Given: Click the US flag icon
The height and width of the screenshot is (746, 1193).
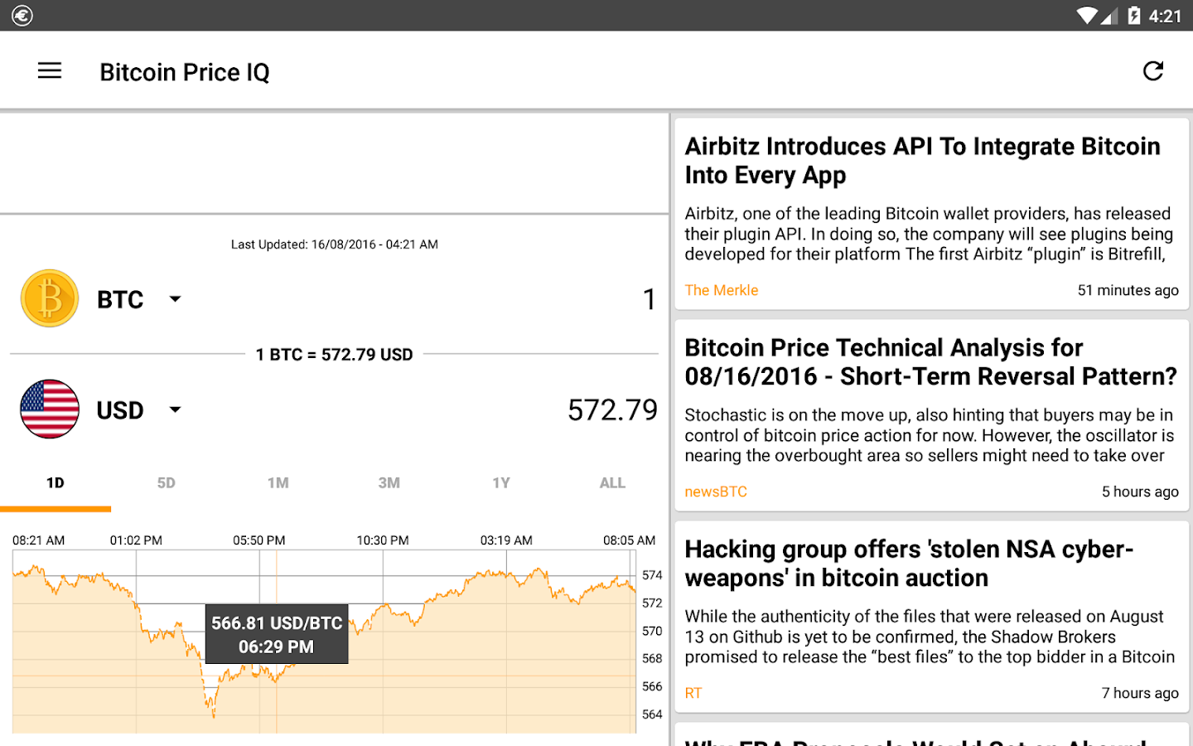Looking at the screenshot, I should [x=50, y=409].
